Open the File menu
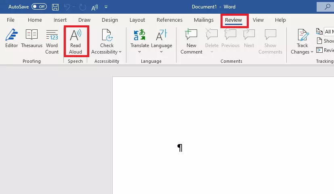 pyautogui.click(x=11, y=20)
